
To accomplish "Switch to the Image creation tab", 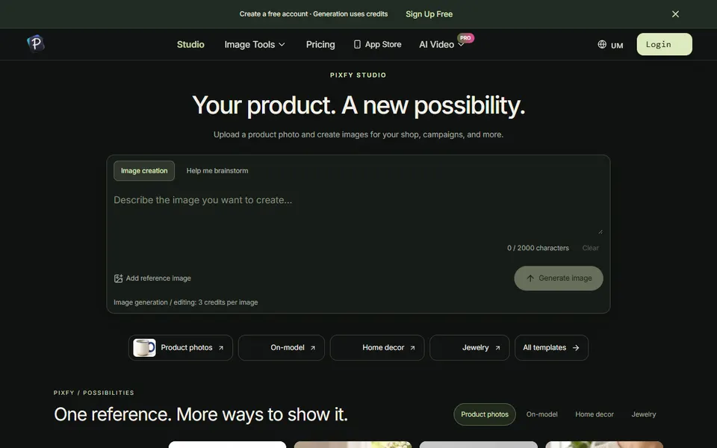I will (144, 170).
